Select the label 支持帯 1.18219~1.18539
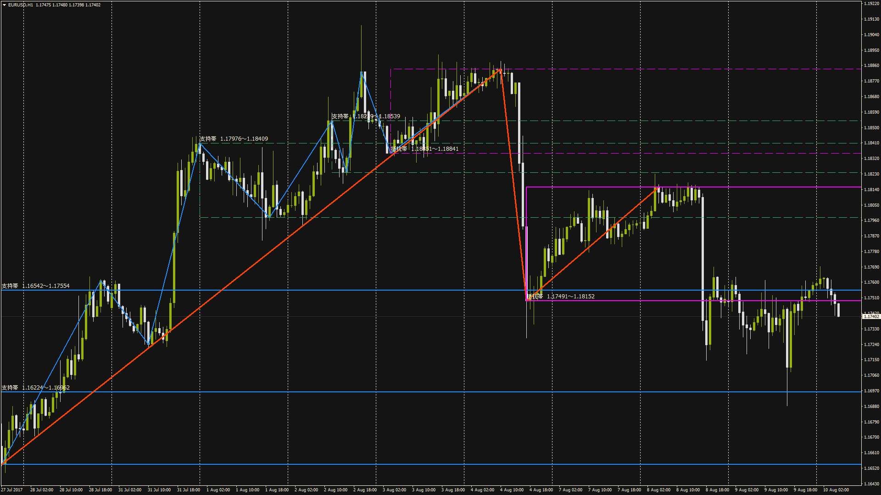 pos(366,116)
